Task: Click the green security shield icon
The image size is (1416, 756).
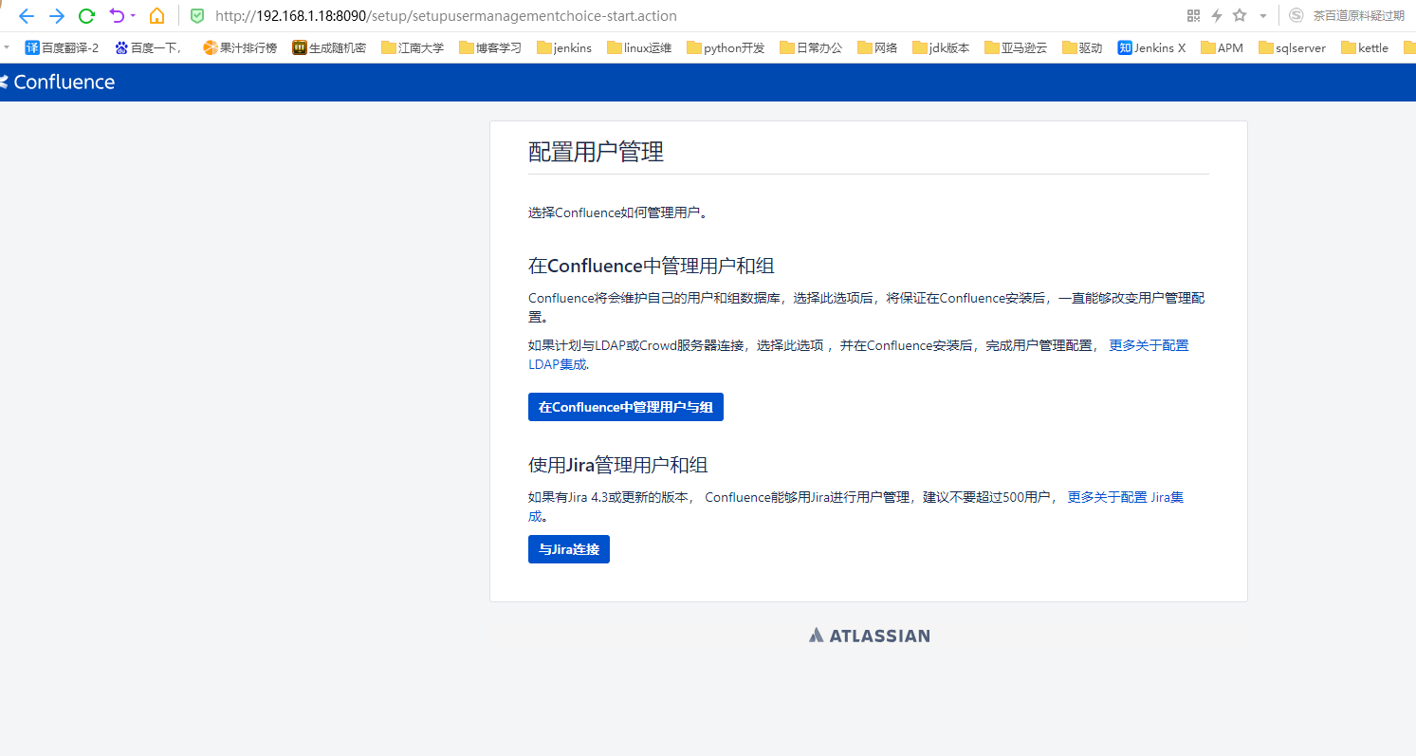Action: pyautogui.click(x=197, y=16)
